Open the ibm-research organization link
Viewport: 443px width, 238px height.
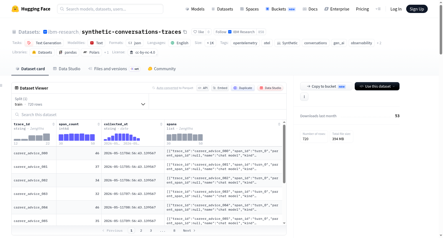point(63,32)
